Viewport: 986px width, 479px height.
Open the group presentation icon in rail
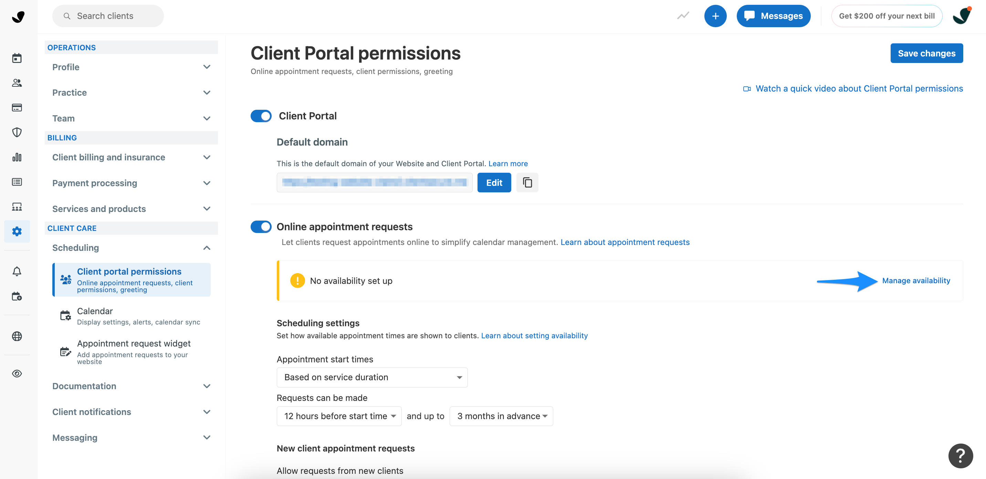click(x=17, y=206)
